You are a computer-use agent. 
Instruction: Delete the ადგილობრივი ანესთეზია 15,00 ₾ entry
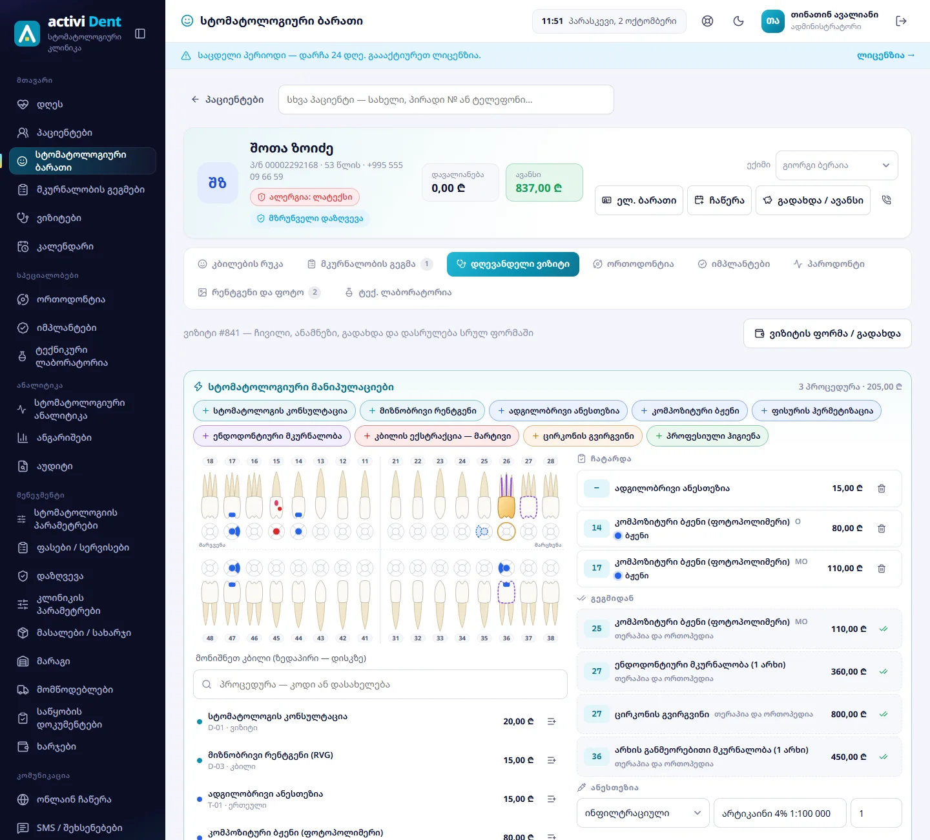[882, 488]
